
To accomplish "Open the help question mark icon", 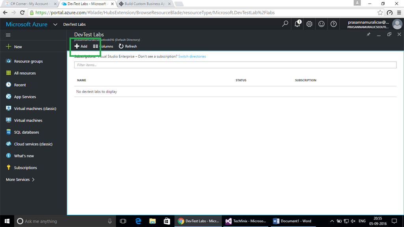I will pyautogui.click(x=333, y=24).
